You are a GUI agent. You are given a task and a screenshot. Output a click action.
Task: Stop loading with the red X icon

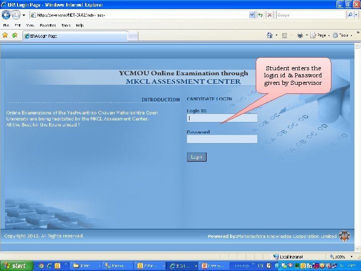269,15
